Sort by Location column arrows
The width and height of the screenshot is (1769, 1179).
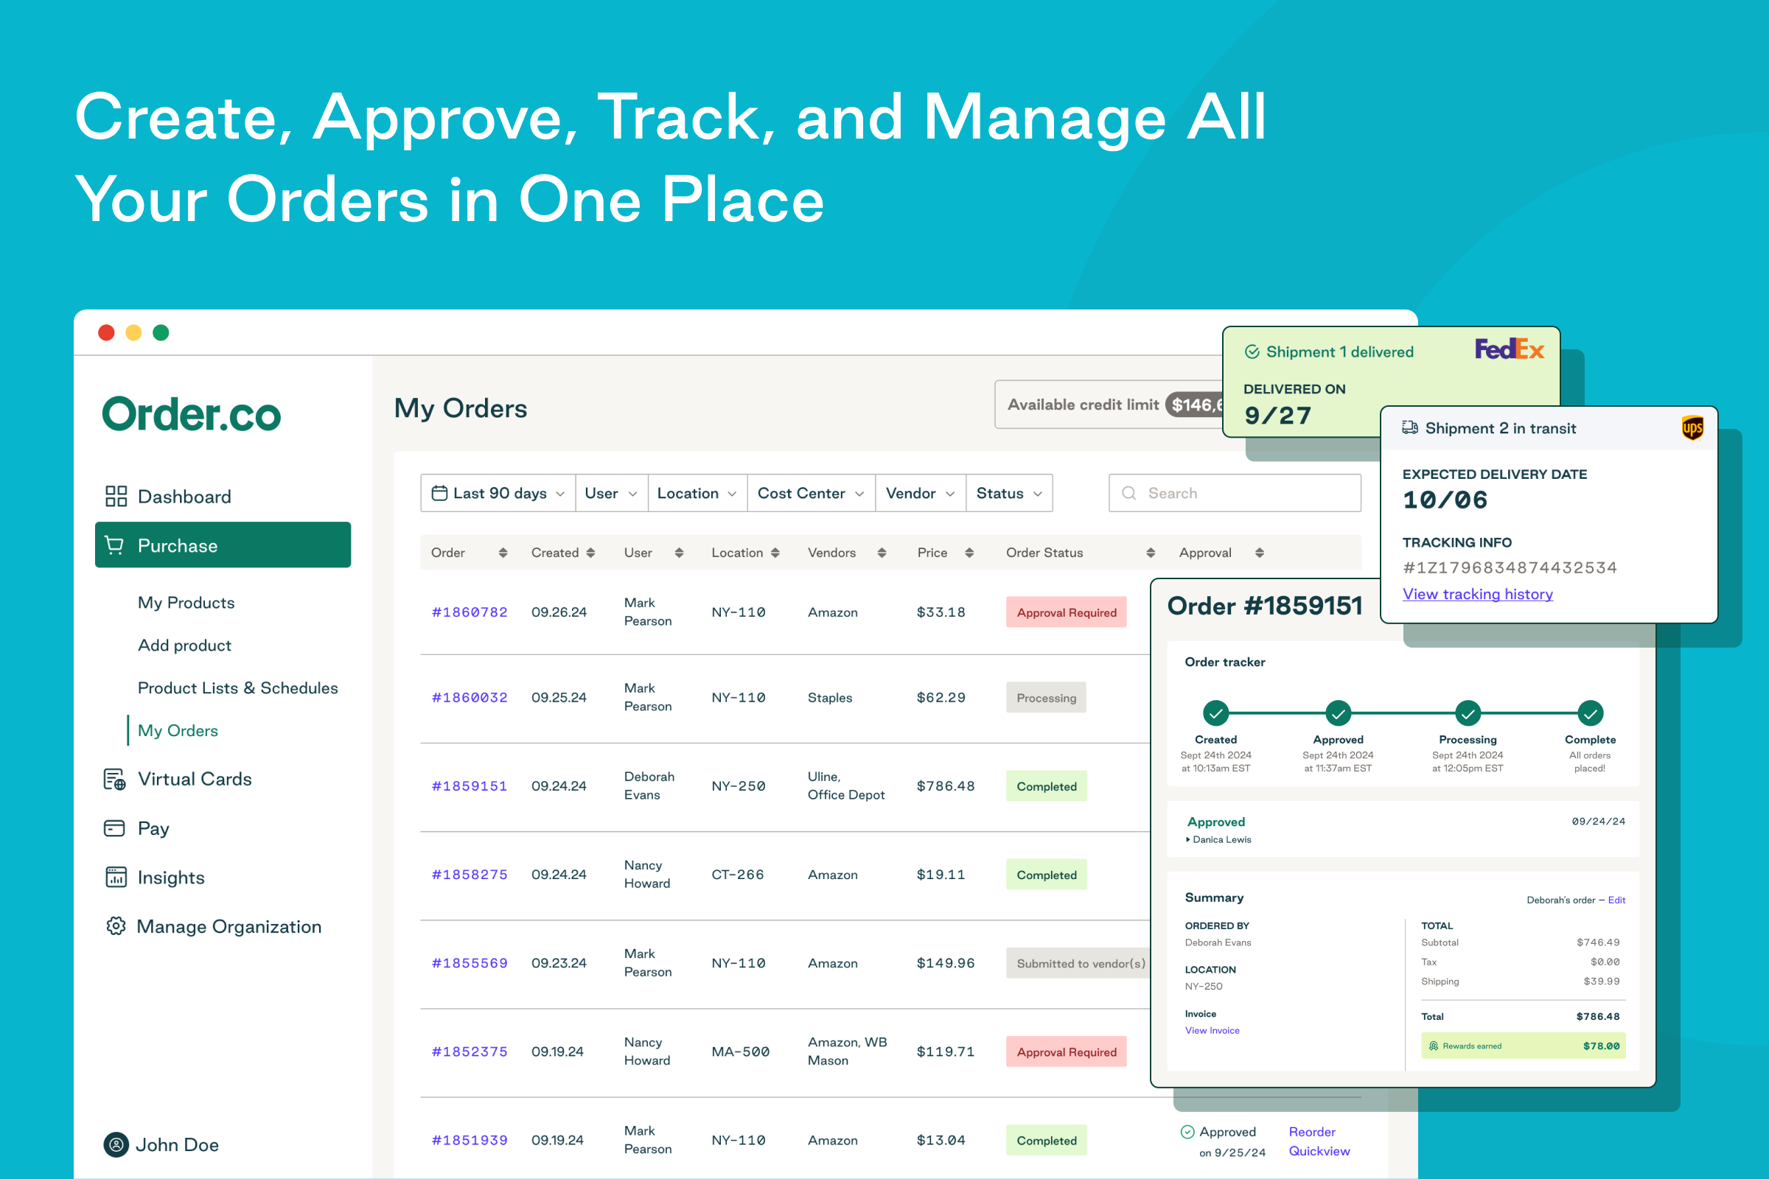tap(775, 553)
